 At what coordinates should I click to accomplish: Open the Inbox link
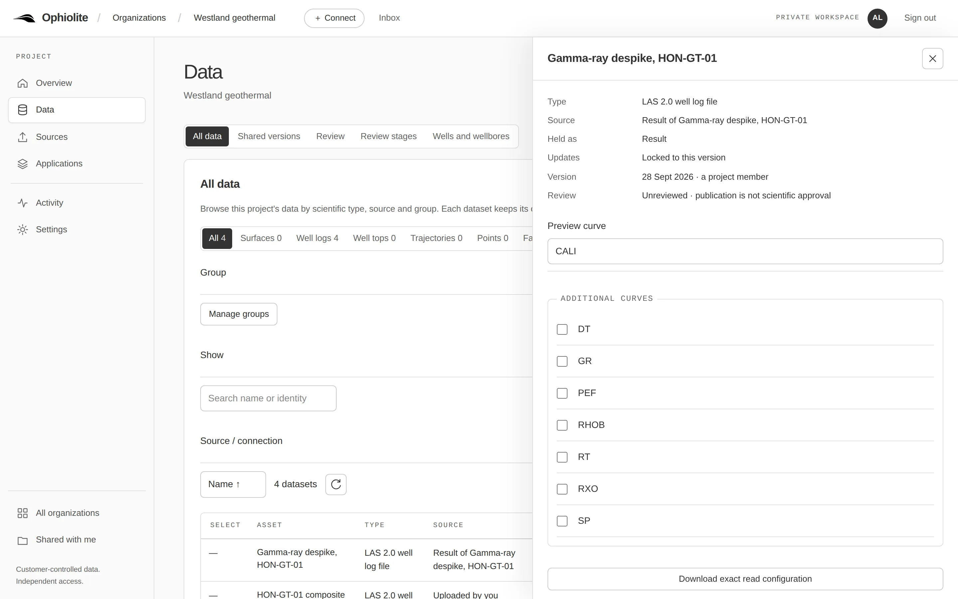pos(389,18)
